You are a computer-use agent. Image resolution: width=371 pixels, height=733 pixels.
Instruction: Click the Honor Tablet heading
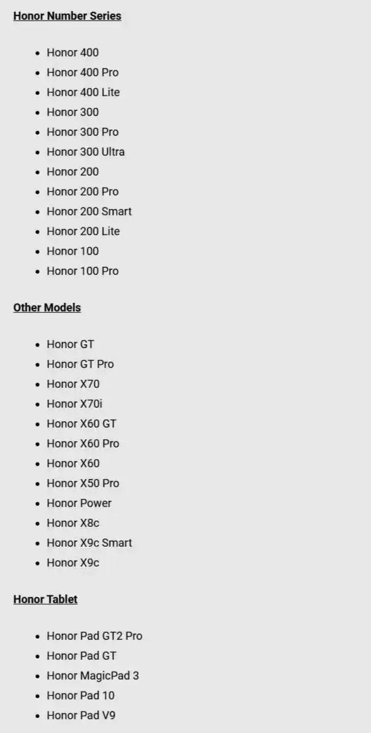[x=45, y=600]
